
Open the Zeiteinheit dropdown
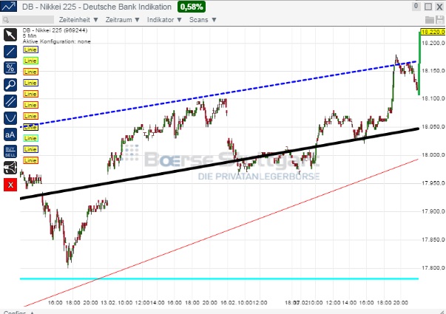[78, 20]
